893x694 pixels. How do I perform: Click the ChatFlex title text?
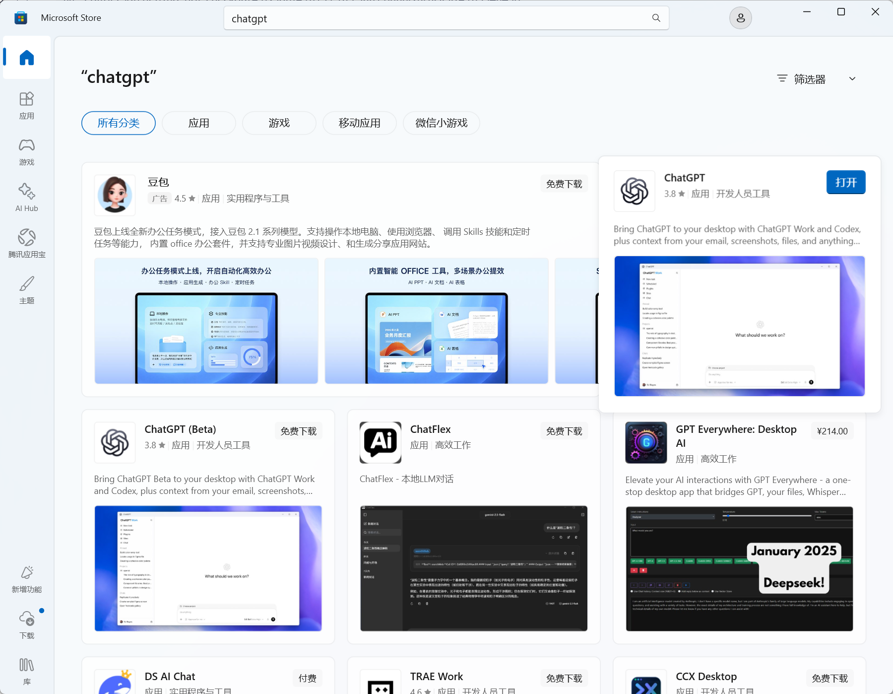point(431,429)
